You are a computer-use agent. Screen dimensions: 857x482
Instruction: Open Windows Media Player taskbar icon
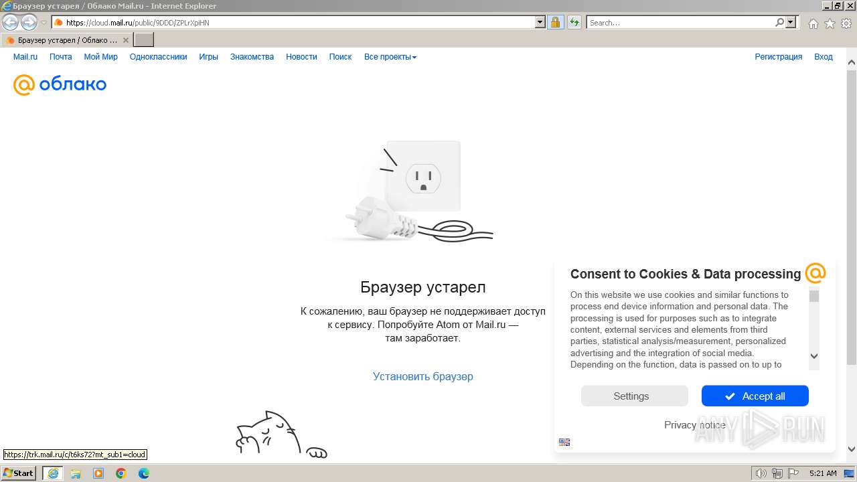tap(98, 473)
